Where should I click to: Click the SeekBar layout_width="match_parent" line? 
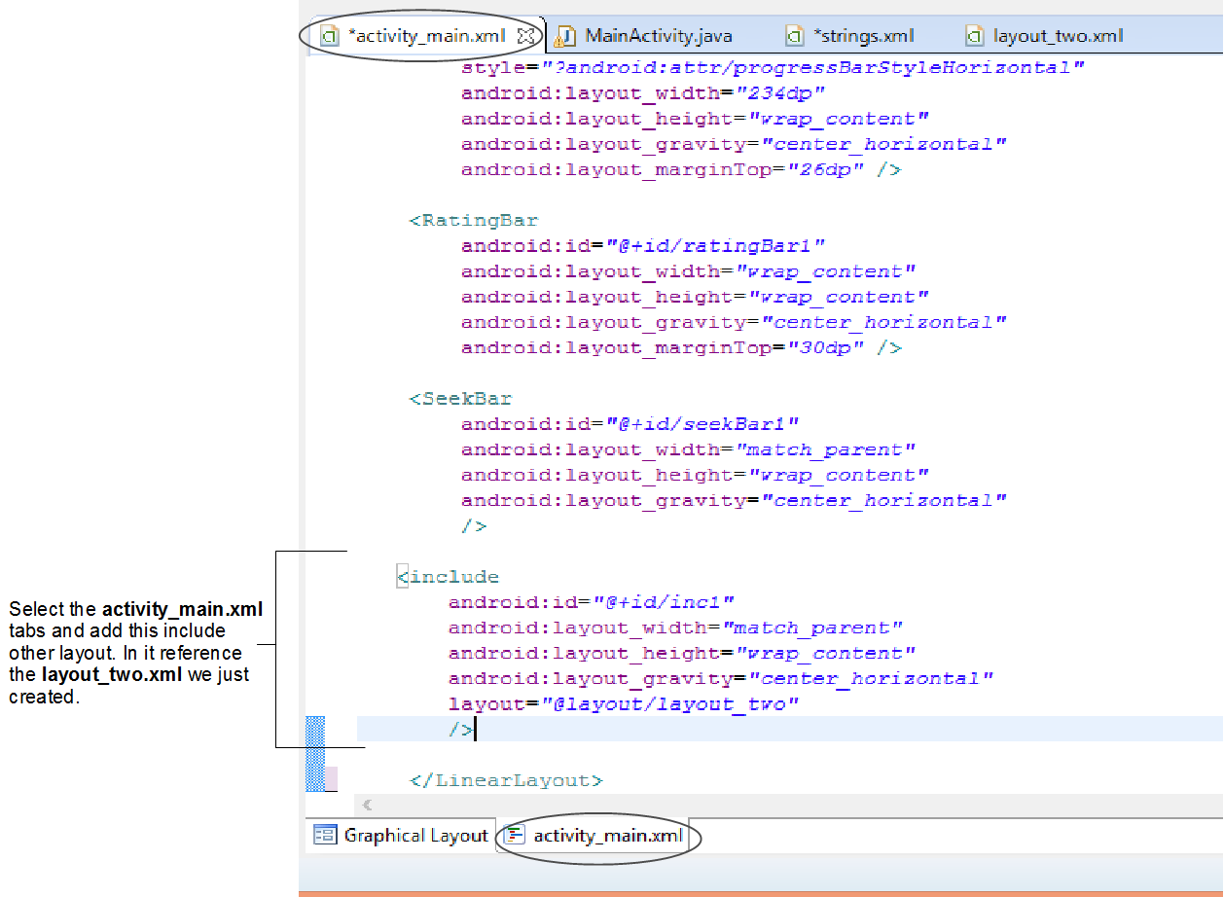689,449
